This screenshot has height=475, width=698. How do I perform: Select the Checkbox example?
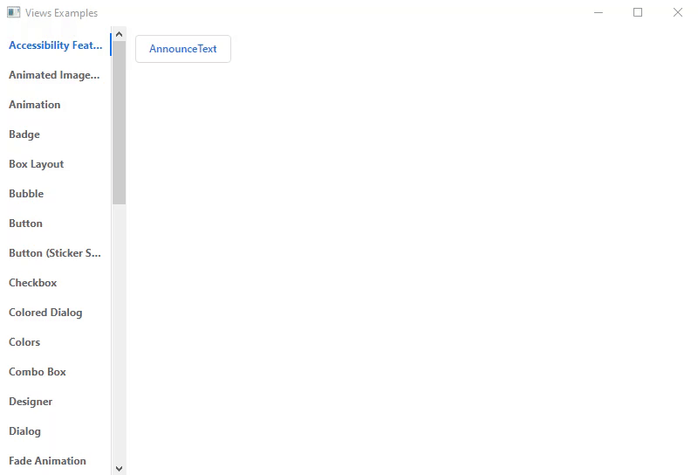[33, 283]
